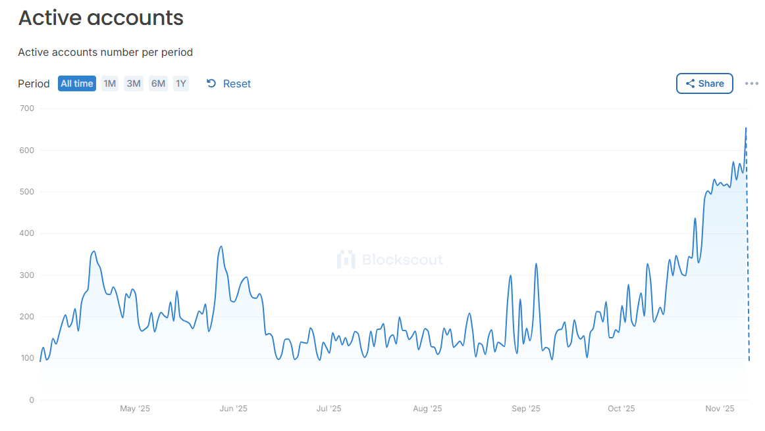Open the ellipsis more-options menu
The height and width of the screenshot is (431, 765).
coord(751,83)
